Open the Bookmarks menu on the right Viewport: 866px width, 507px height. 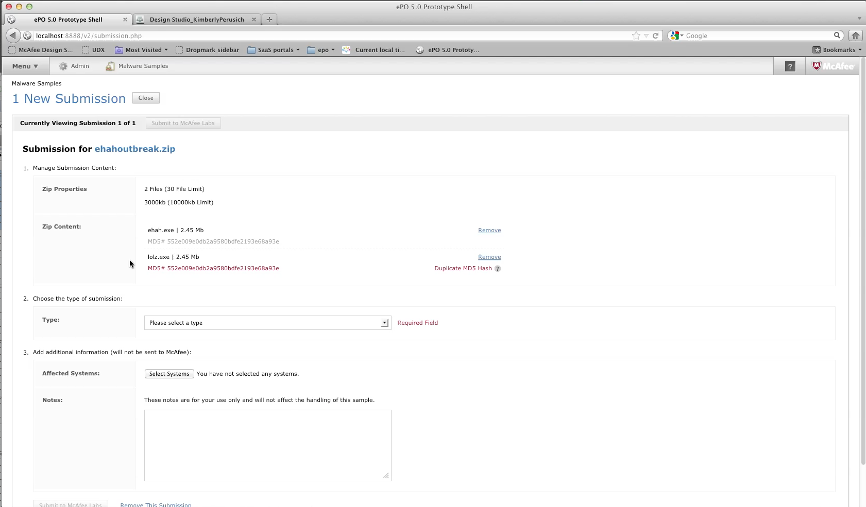click(837, 50)
